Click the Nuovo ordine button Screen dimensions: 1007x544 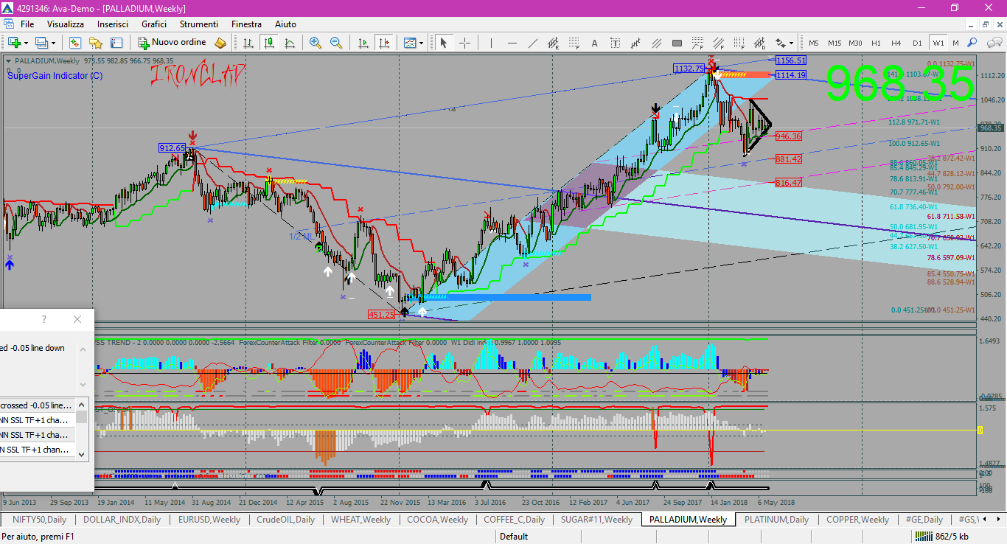coord(172,43)
